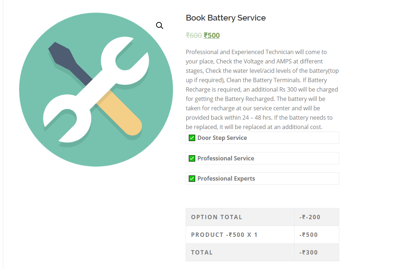The height and width of the screenshot is (270, 412).
Task: Select the Professional Experts label text
Action: click(x=226, y=178)
